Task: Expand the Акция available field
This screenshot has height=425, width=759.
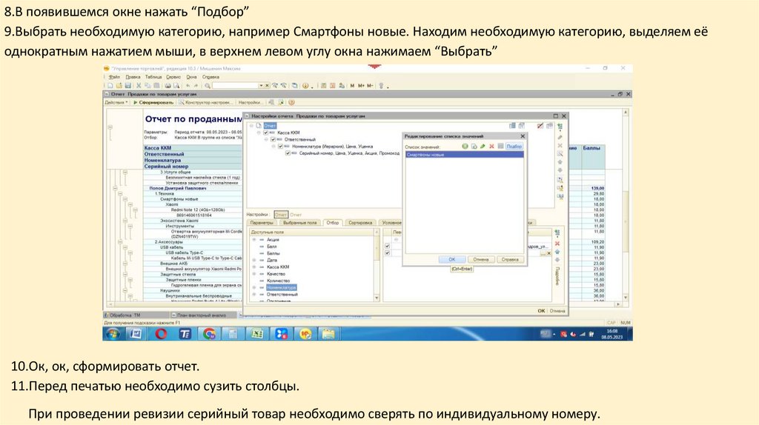Action: tap(254, 240)
